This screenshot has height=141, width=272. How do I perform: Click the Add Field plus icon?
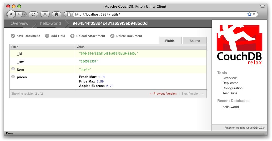(x=47, y=36)
